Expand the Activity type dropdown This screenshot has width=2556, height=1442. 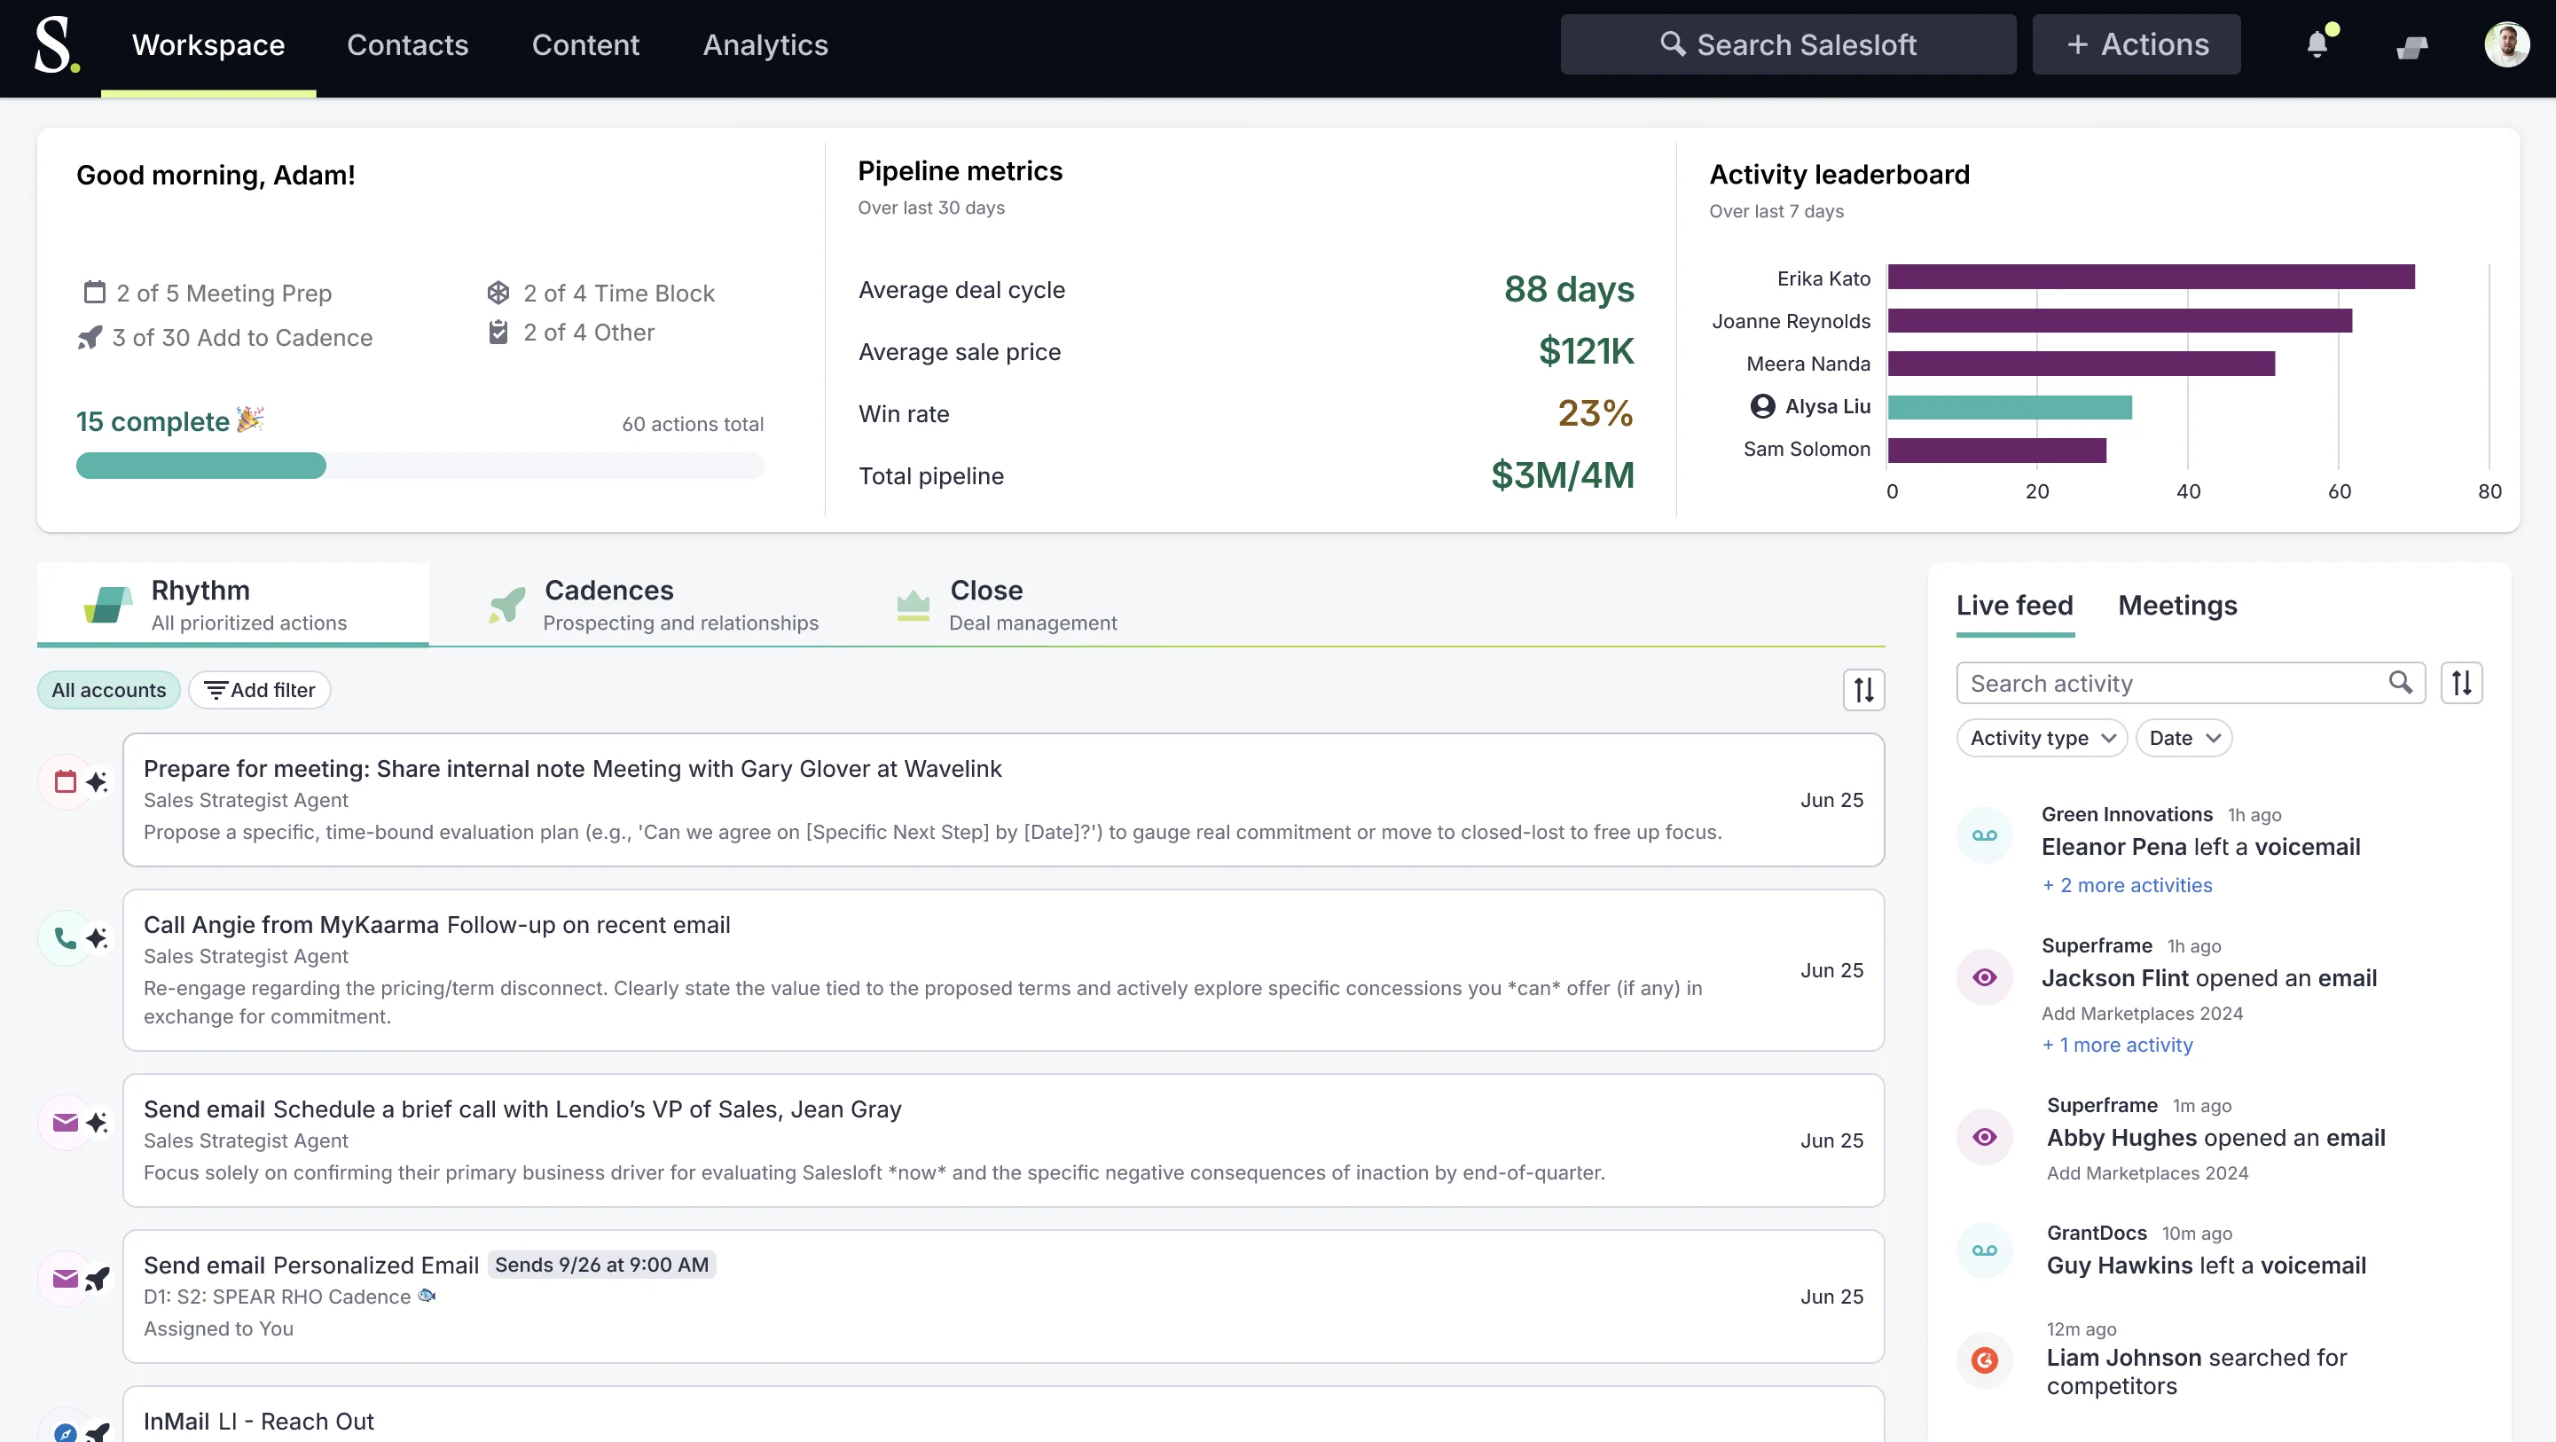point(2042,739)
